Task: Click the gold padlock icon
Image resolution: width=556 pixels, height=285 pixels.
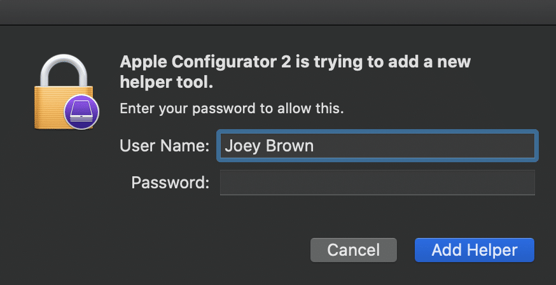Action: point(64,92)
